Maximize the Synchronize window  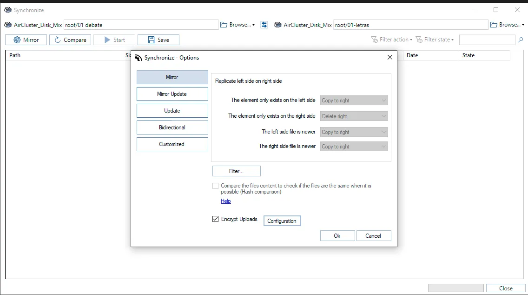(x=496, y=10)
